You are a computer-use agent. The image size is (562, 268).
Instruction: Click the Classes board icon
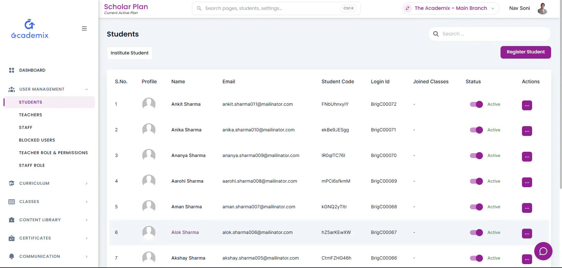[x=12, y=202]
